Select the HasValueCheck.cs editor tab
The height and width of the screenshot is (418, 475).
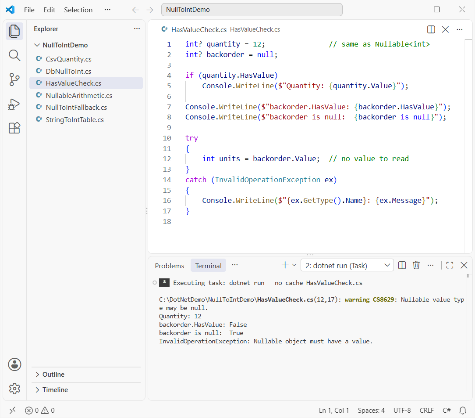click(x=199, y=29)
